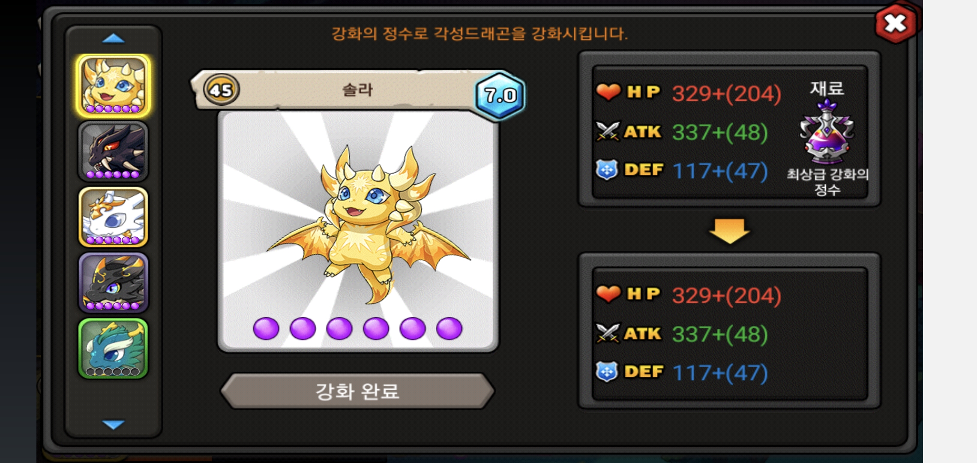
Task: Tap the 최상급 강화의 정수 potion icon
Action: click(827, 132)
